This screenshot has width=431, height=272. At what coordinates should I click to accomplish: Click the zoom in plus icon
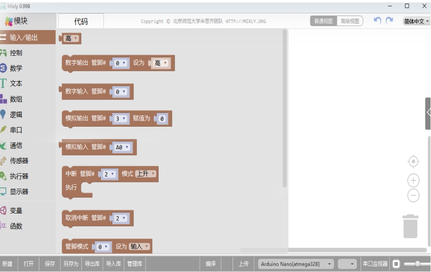(413, 181)
